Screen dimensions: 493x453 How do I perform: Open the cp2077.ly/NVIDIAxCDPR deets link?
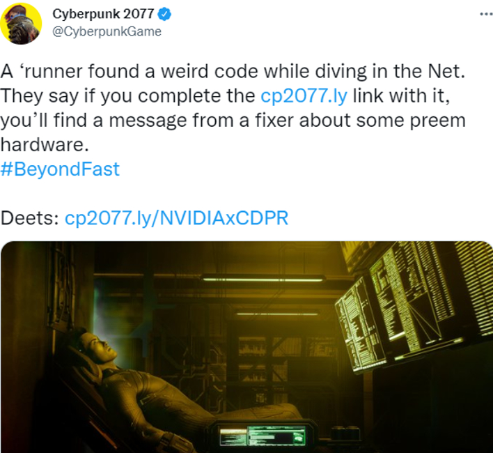point(176,217)
